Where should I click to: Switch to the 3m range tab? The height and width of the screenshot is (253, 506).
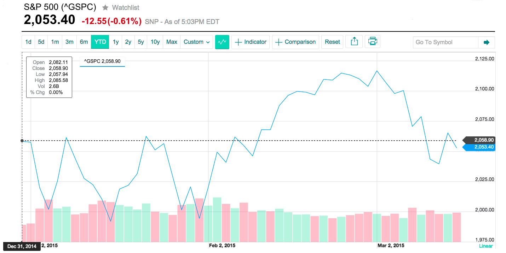[69, 42]
